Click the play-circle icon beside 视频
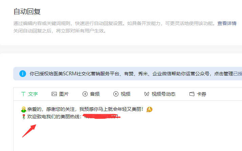The image size is (242, 151). point(116,94)
